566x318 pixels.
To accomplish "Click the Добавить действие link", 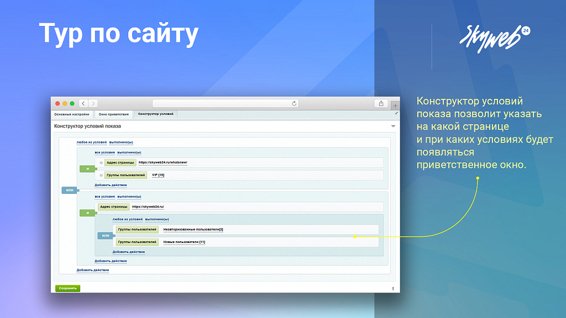I will pos(111,184).
